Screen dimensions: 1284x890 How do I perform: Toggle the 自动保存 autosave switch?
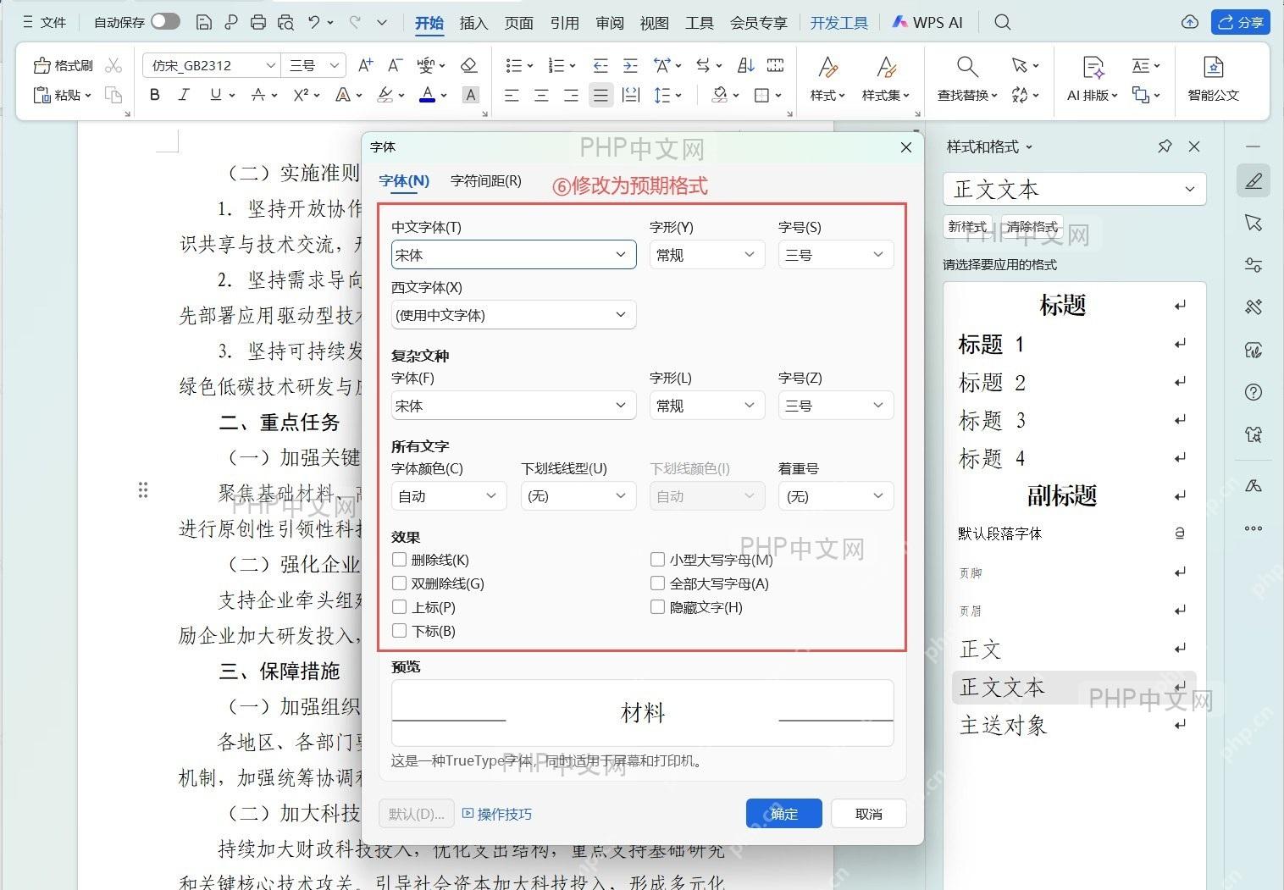click(x=165, y=21)
